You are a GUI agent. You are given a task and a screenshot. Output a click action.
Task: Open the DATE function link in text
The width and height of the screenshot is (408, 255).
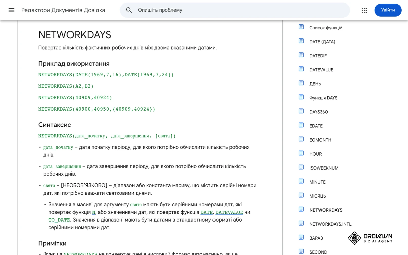(x=207, y=212)
